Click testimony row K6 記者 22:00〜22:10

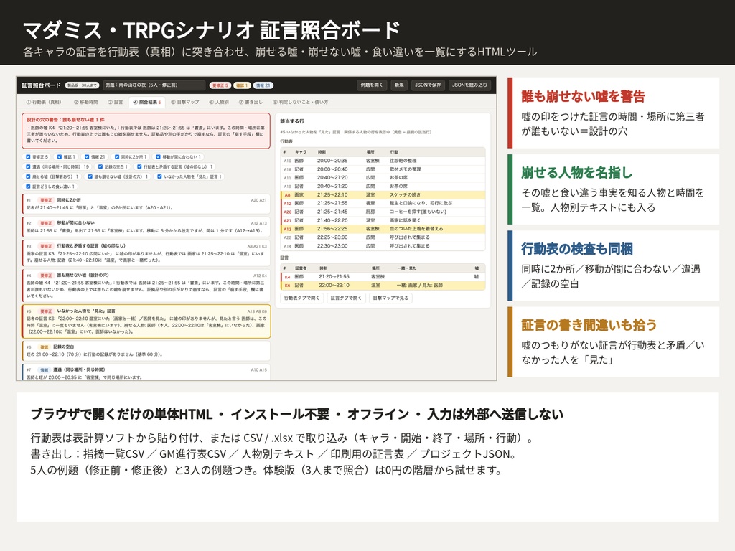(x=383, y=285)
